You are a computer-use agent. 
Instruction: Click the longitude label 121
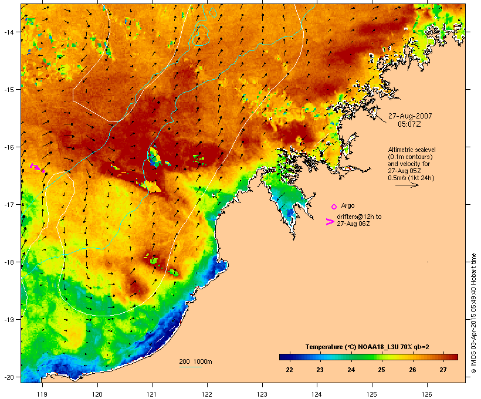point(152,394)
